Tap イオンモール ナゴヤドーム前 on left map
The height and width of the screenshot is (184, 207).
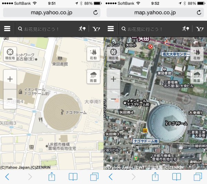(x=36, y=92)
